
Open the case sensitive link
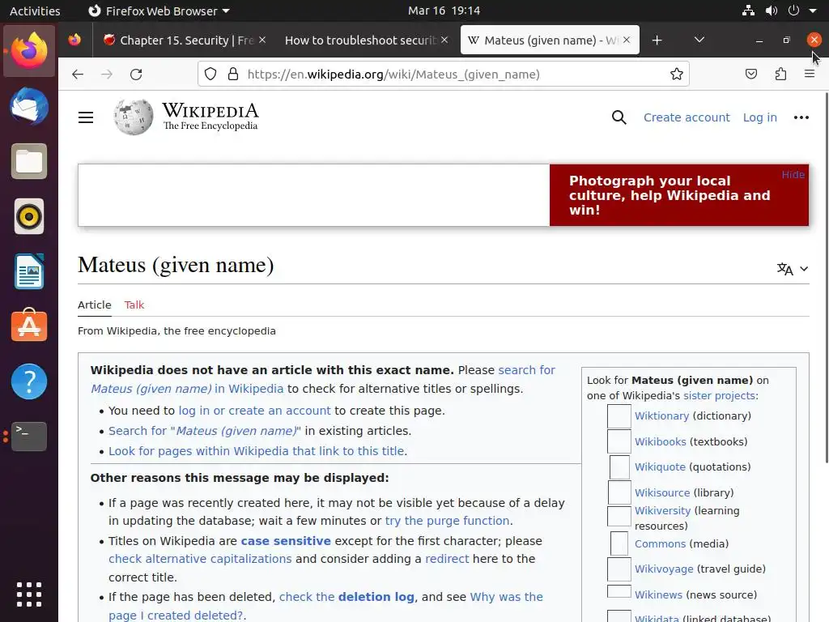click(286, 541)
